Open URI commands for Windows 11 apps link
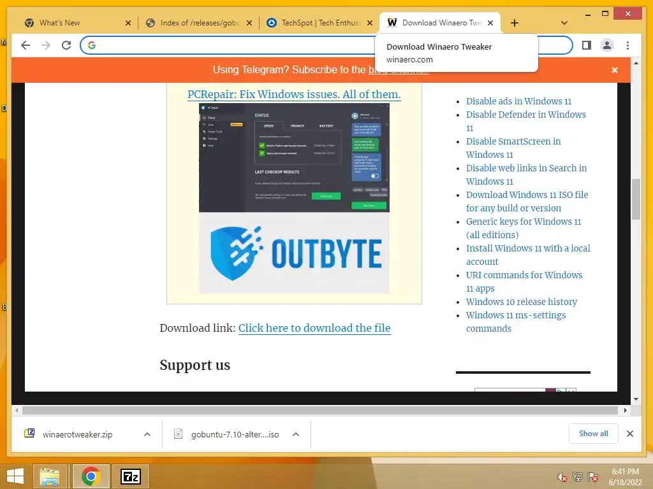 [524, 281]
